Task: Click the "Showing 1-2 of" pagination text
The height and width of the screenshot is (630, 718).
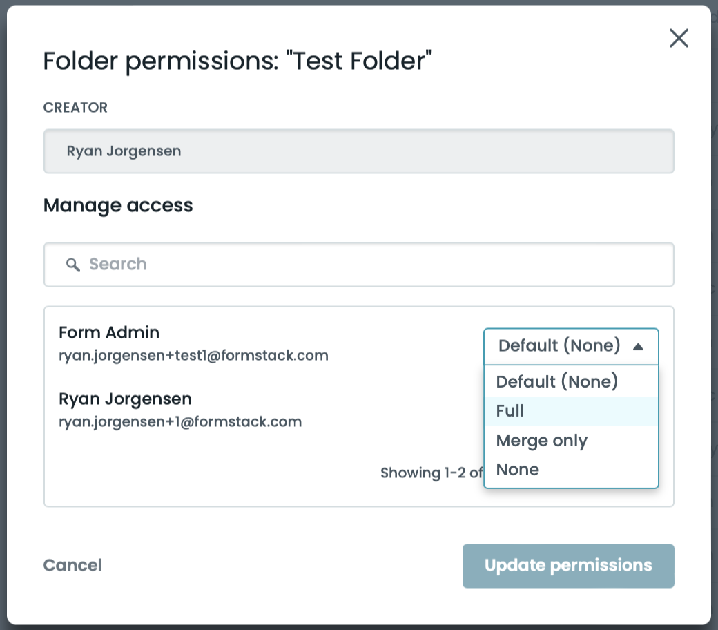Action: [431, 473]
